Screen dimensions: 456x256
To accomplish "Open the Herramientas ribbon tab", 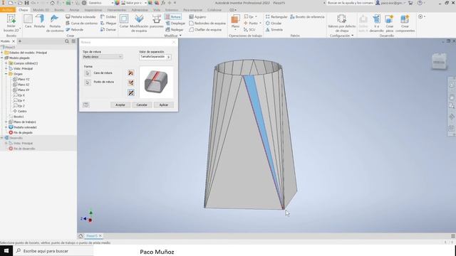I will click(117, 10).
